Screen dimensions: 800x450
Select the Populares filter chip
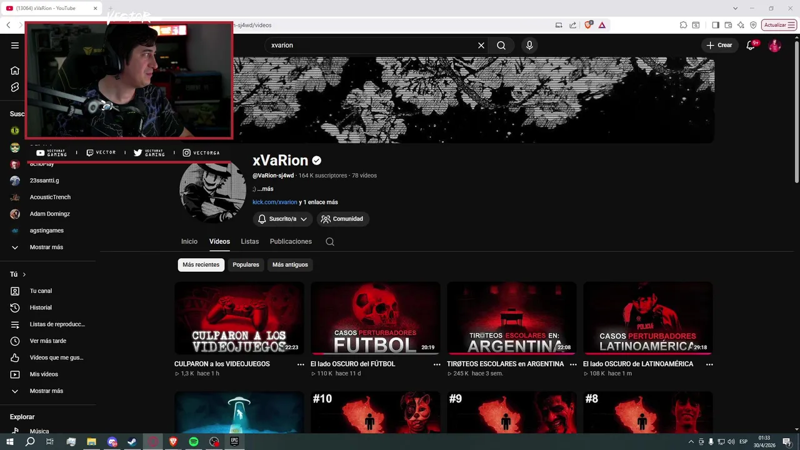[246, 264]
